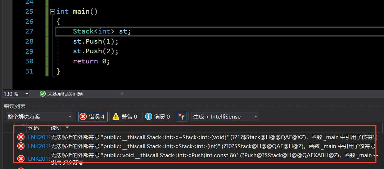This screenshot has width=384, height=169.
Task: Click error icon of ~Stack<int> destructor row
Action: (21, 137)
